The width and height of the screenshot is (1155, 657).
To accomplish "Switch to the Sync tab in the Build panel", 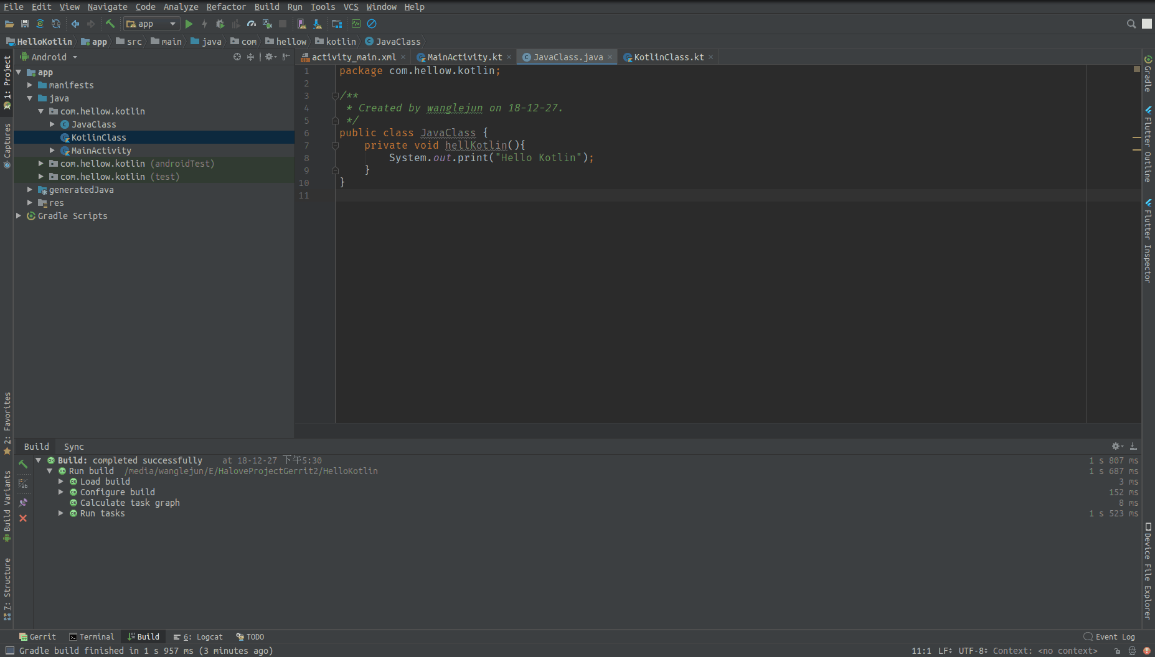I will [73, 447].
